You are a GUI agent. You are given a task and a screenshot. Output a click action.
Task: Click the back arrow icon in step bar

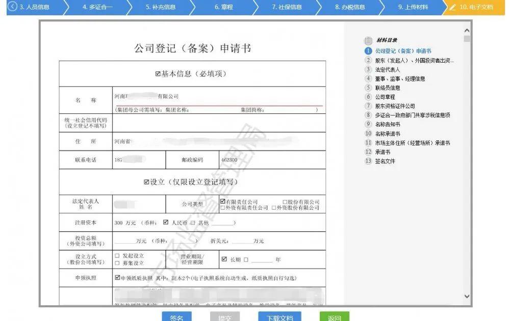(13, 7)
